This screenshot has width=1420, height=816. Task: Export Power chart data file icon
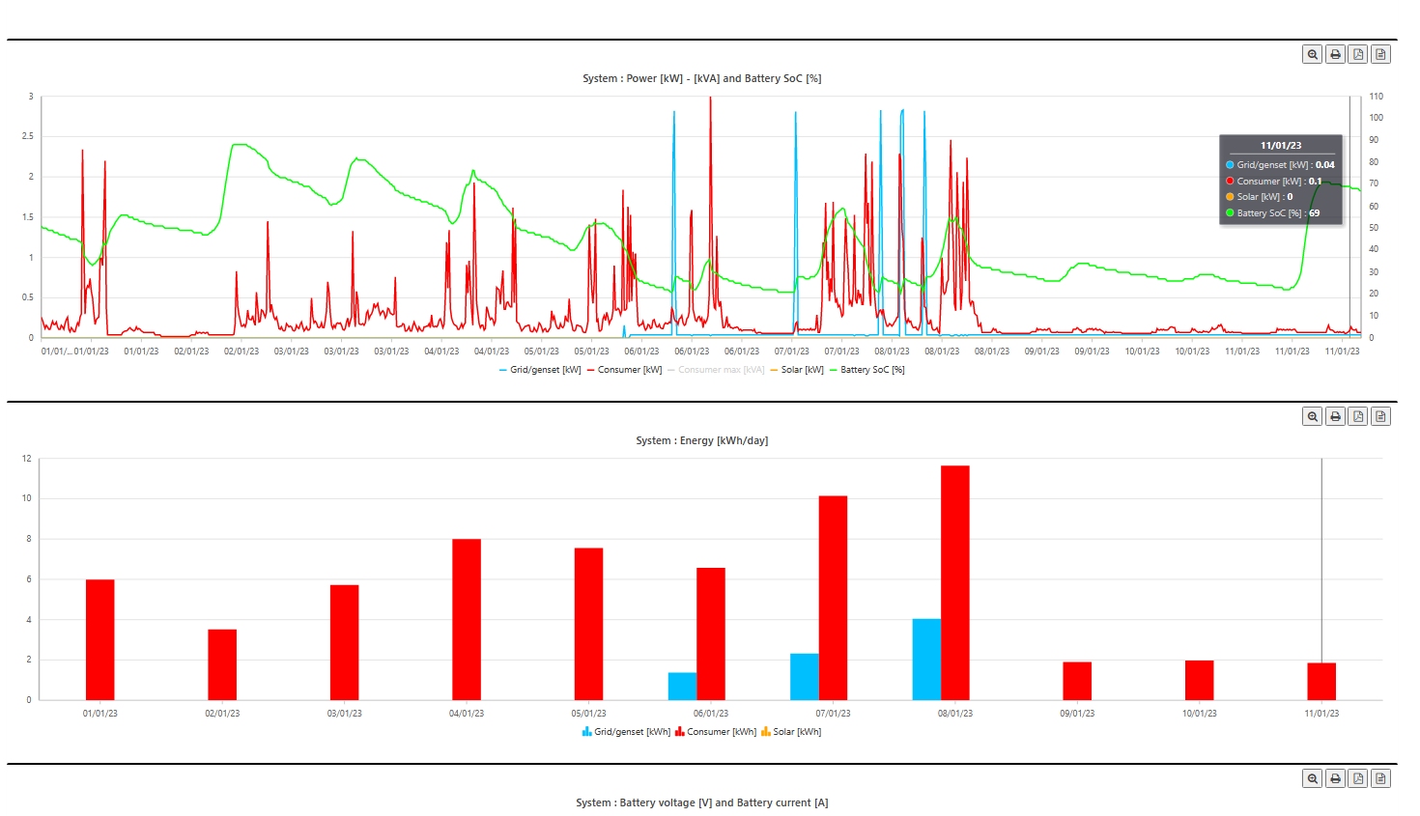click(1380, 54)
